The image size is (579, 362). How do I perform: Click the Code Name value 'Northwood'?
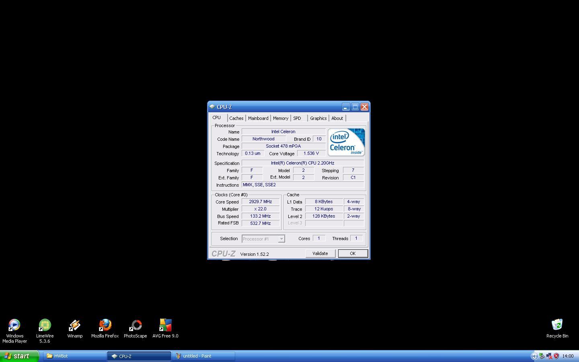click(264, 139)
